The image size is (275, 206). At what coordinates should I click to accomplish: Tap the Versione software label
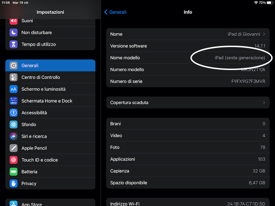pyautogui.click(x=129, y=46)
